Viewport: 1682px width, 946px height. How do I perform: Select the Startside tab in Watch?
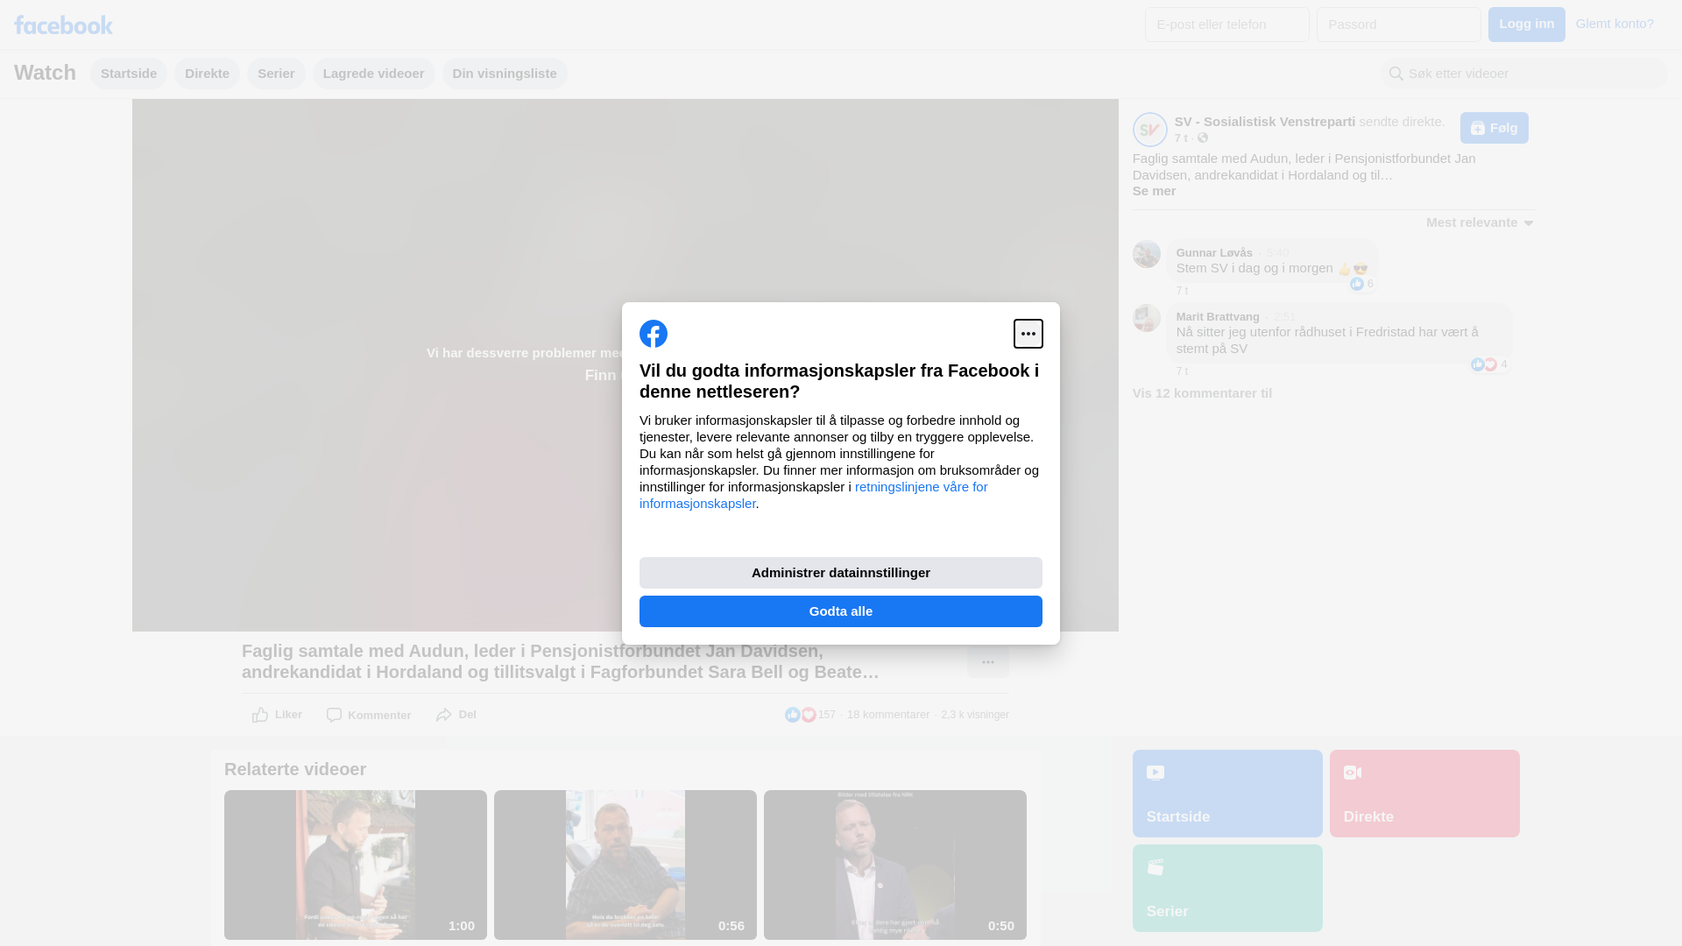click(x=129, y=74)
